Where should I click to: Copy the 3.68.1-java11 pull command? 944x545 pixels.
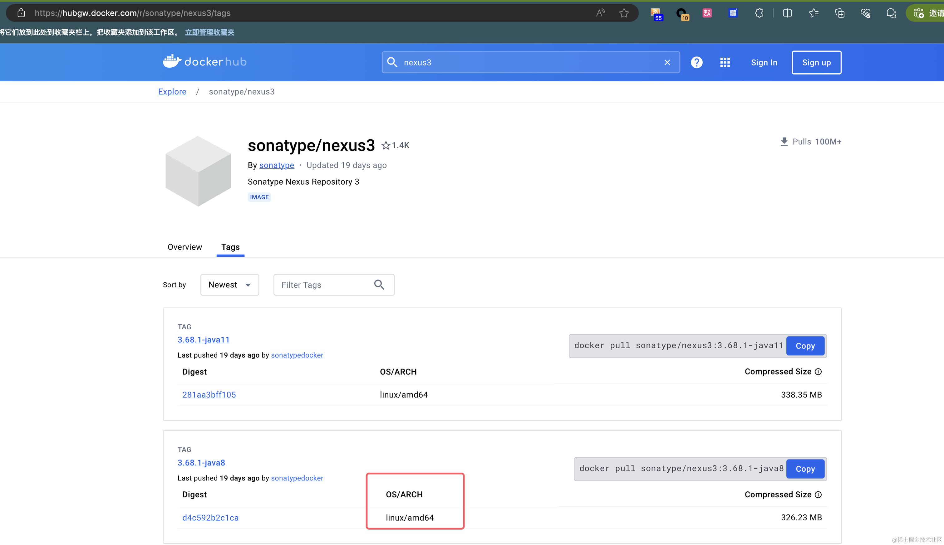(805, 346)
